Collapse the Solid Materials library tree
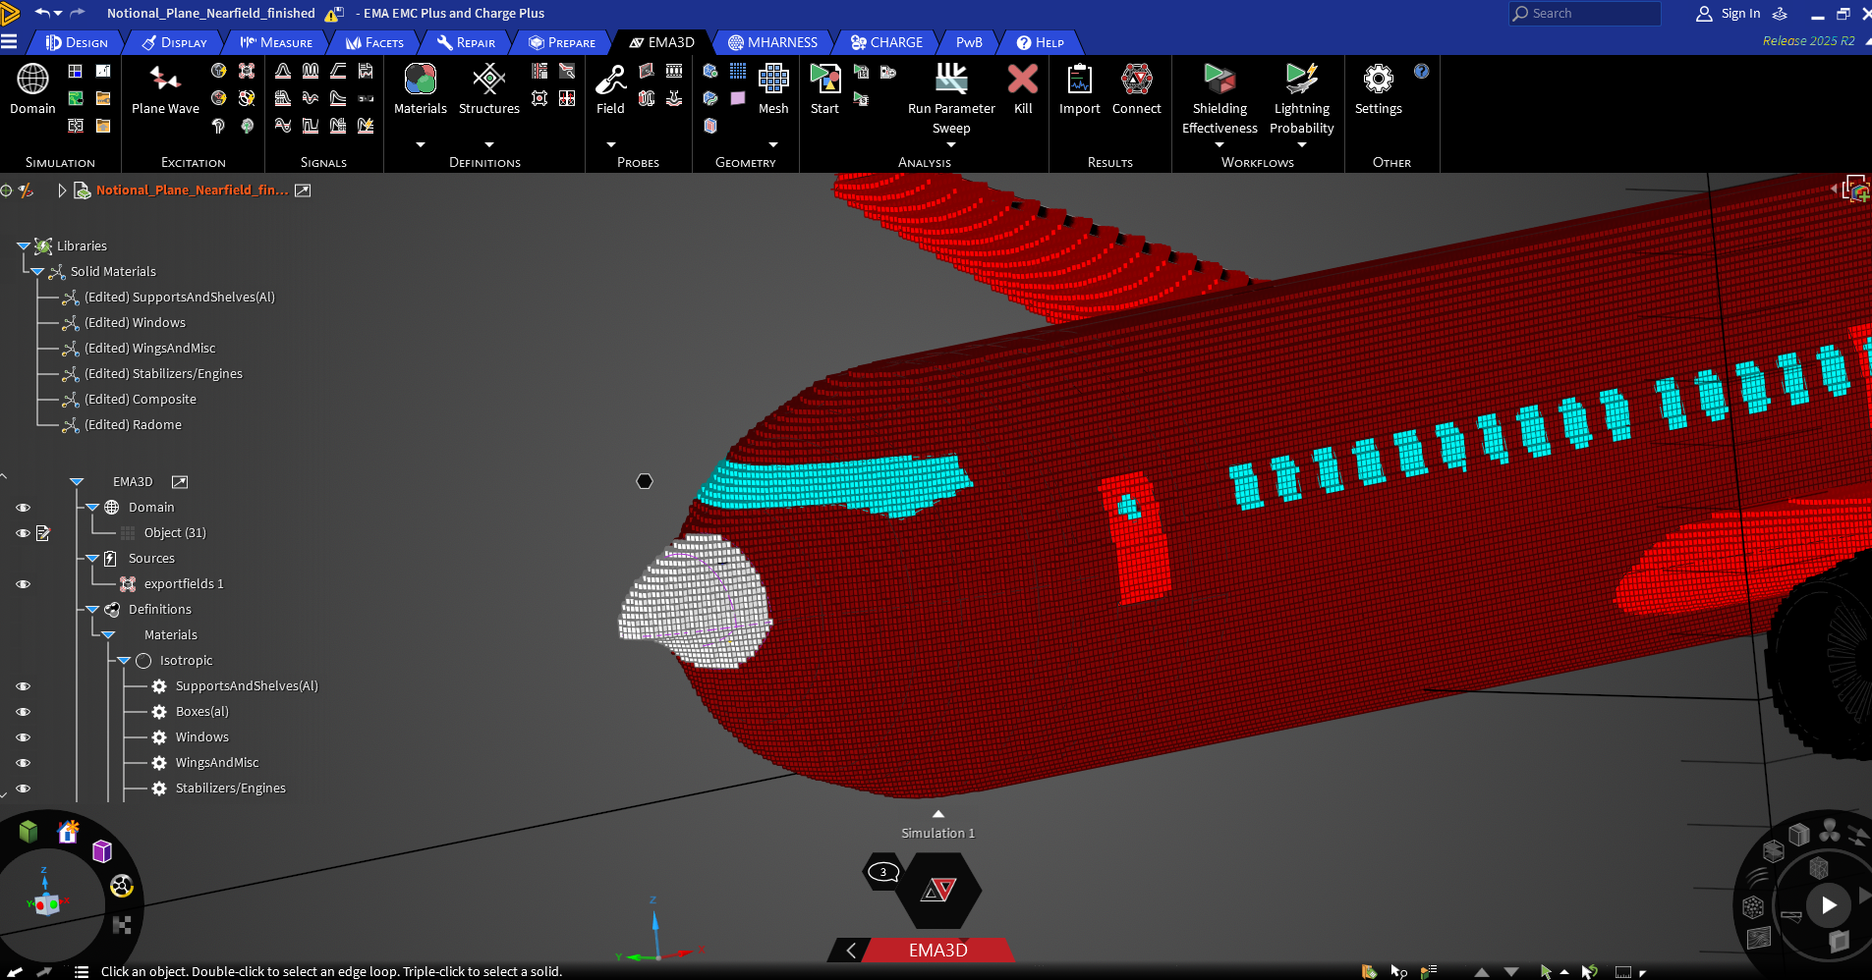The image size is (1872, 980). pos(36,271)
